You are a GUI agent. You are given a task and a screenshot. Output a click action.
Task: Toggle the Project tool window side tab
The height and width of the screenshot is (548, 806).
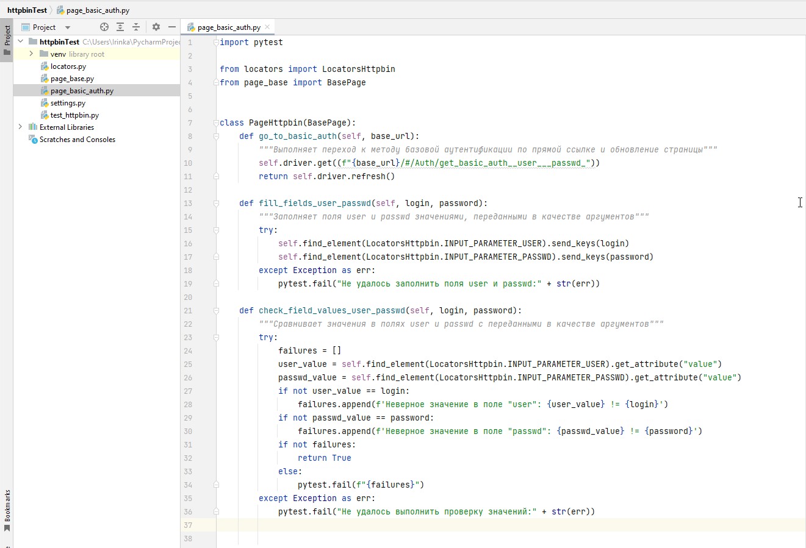click(7, 40)
